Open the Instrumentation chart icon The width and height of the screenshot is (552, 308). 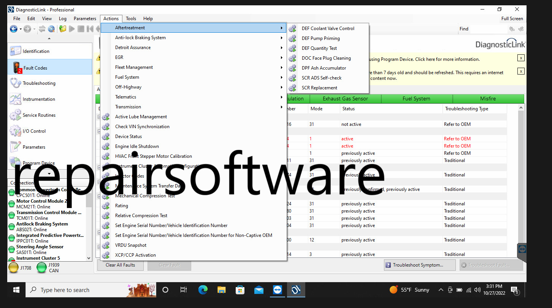[x=16, y=99]
